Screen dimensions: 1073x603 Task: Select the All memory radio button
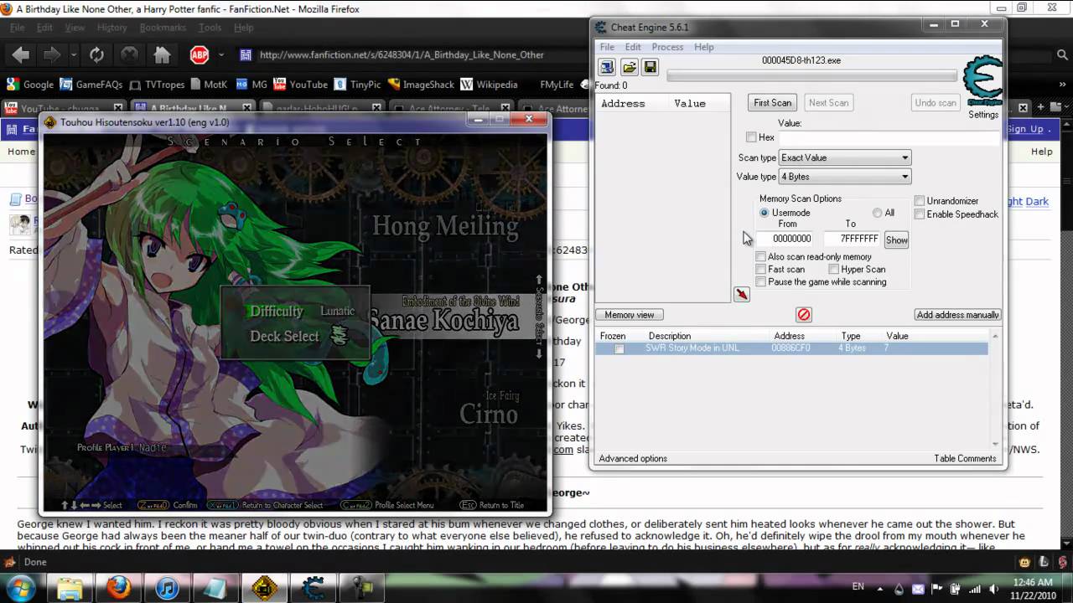877,213
